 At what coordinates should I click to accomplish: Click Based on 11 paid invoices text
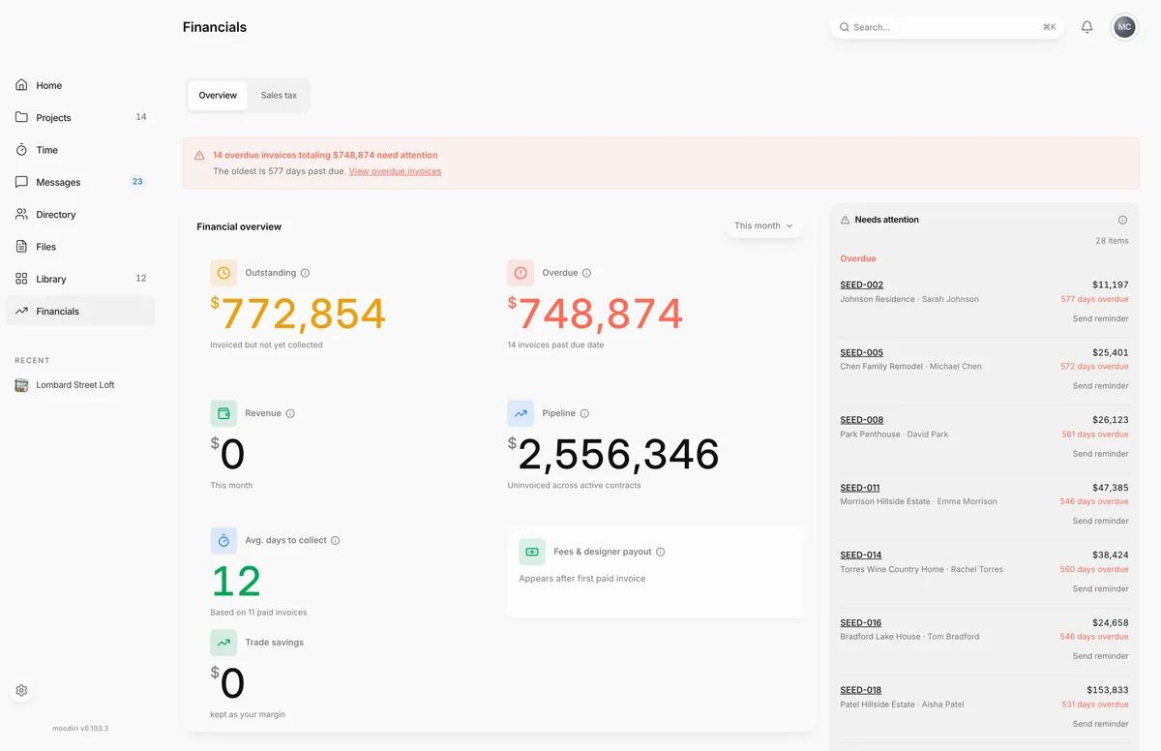point(258,613)
